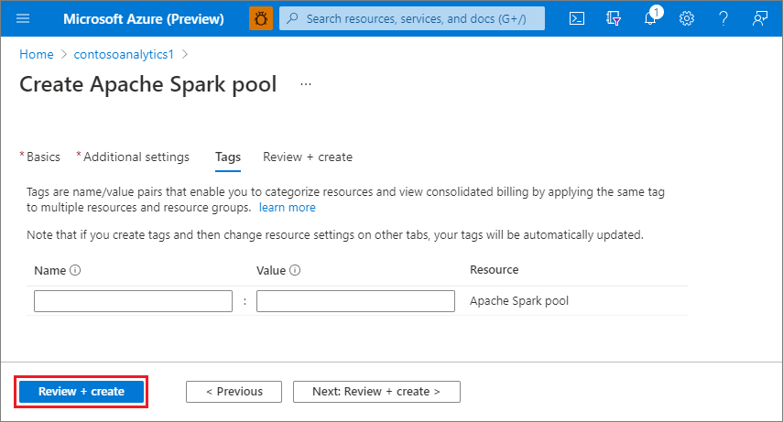Open the hamburger portal menu

24,18
